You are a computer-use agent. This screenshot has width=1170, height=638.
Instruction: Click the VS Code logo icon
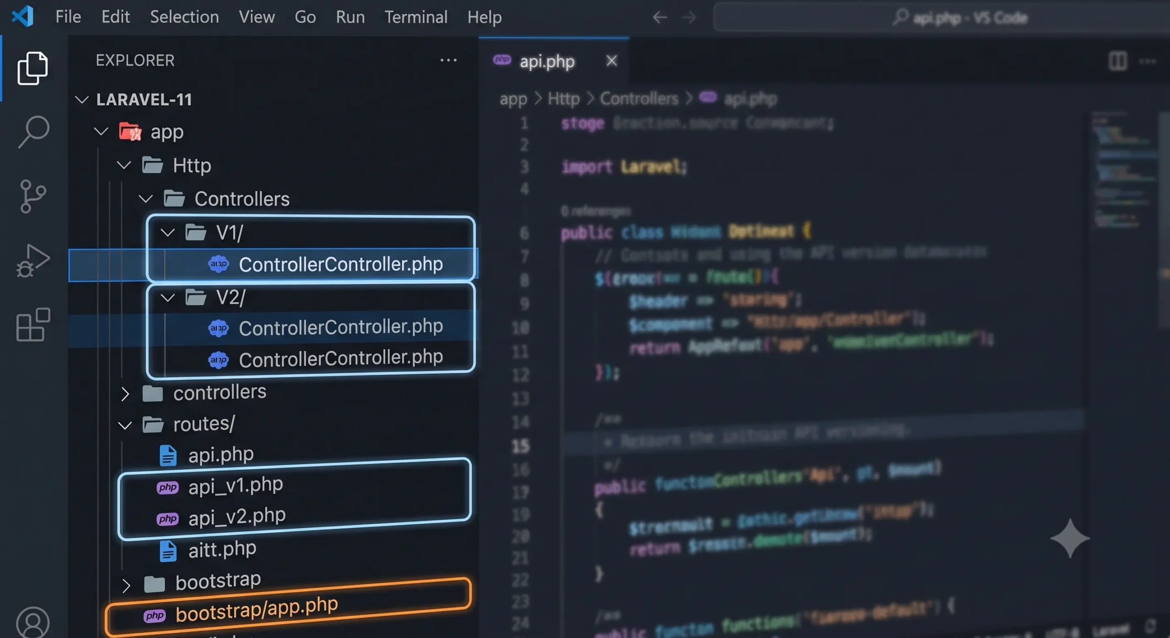coord(22,16)
